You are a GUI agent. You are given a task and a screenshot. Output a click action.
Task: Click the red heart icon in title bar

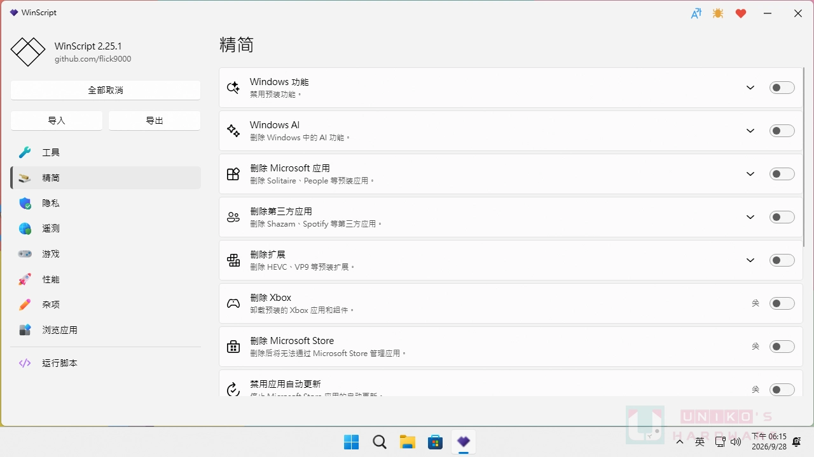pos(741,13)
